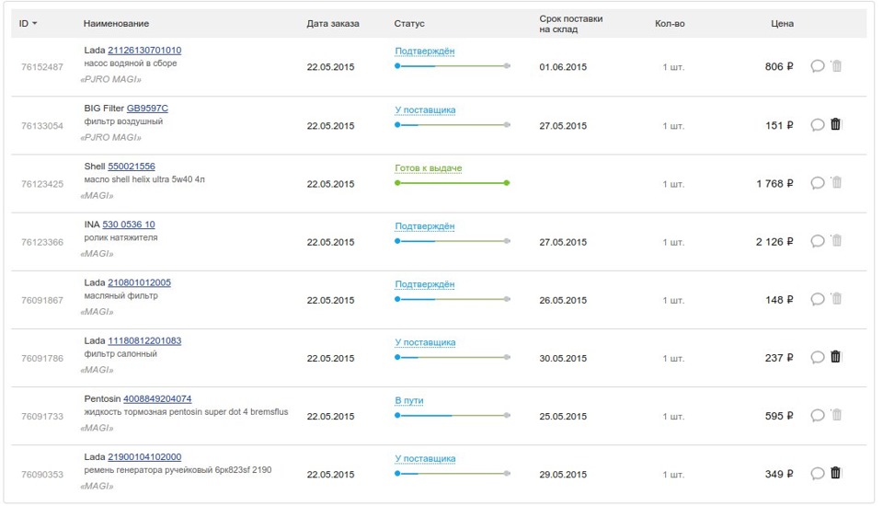Open Pentosin part link 4008849204074

point(157,399)
